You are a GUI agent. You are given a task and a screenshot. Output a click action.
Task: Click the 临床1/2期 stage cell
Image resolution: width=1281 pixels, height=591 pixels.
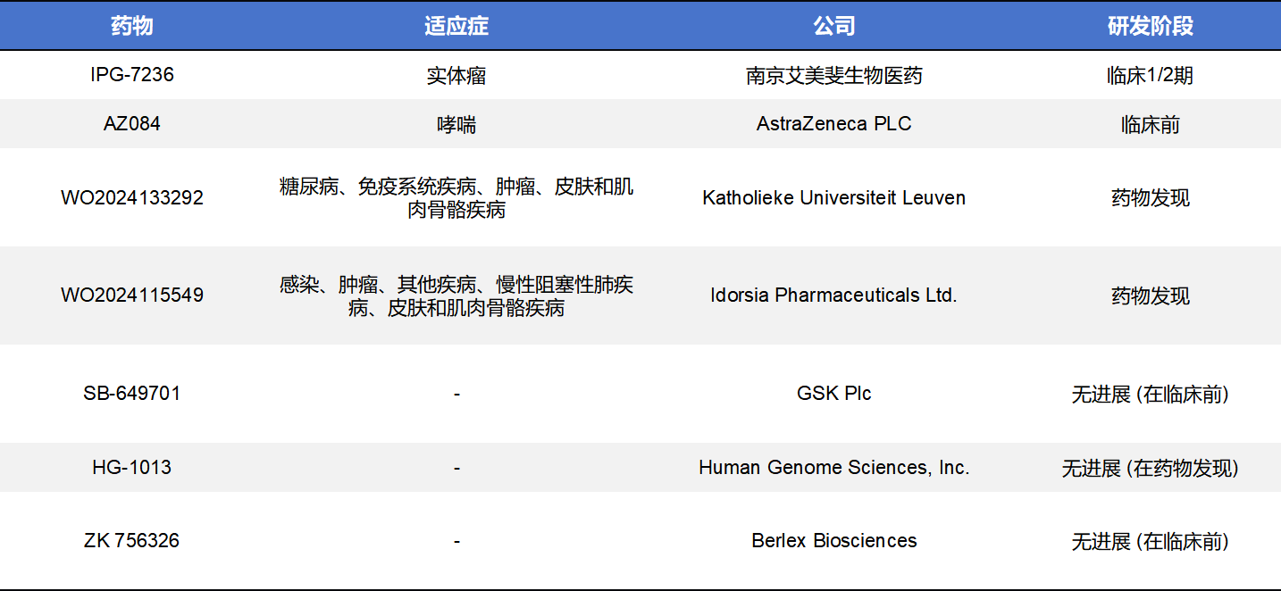[x=1150, y=76]
